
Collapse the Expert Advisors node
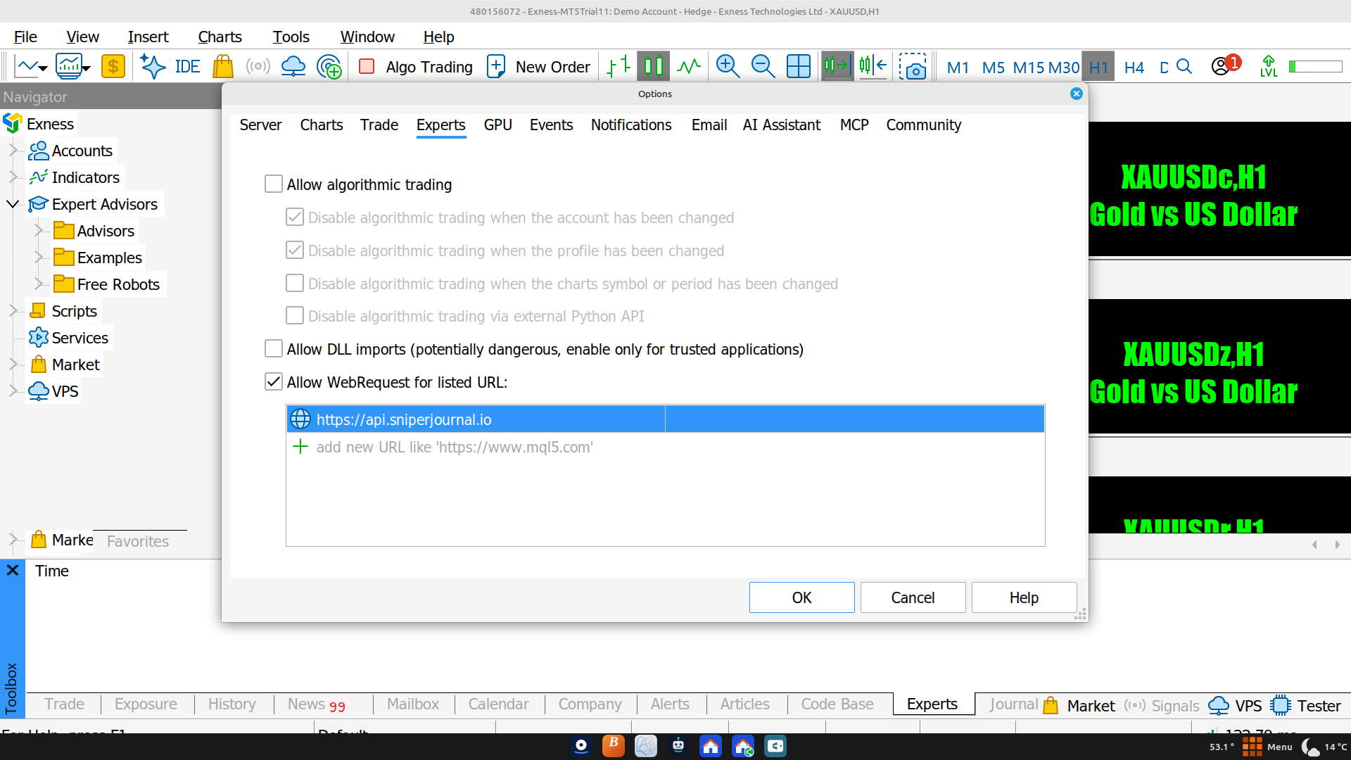point(13,204)
